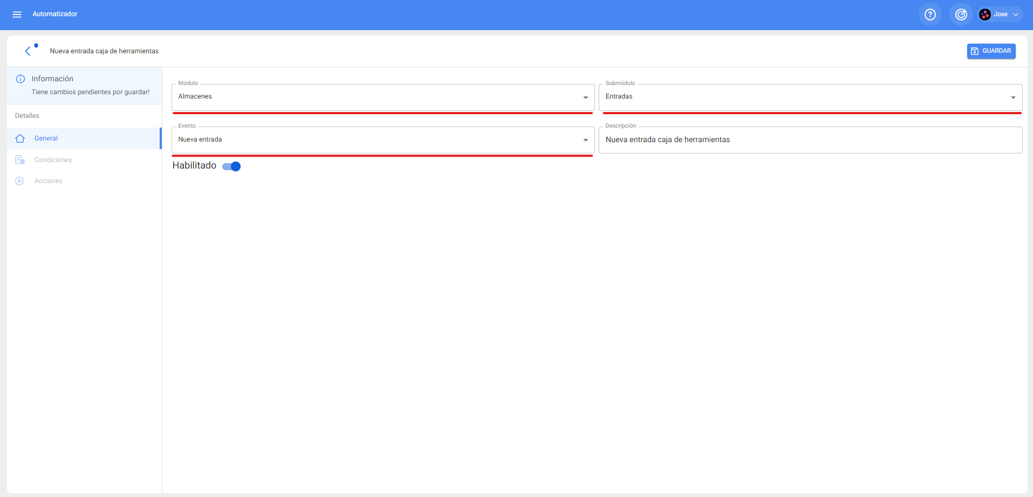Switch to the Acciones section
1033x497 pixels.
pos(49,181)
